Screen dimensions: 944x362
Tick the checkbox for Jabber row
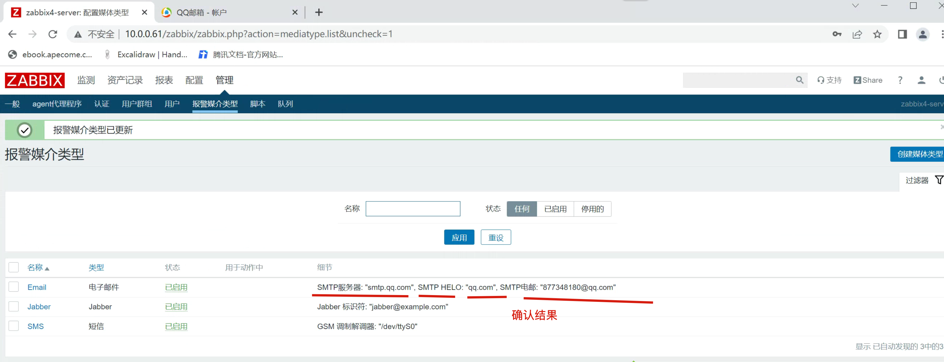[14, 306]
